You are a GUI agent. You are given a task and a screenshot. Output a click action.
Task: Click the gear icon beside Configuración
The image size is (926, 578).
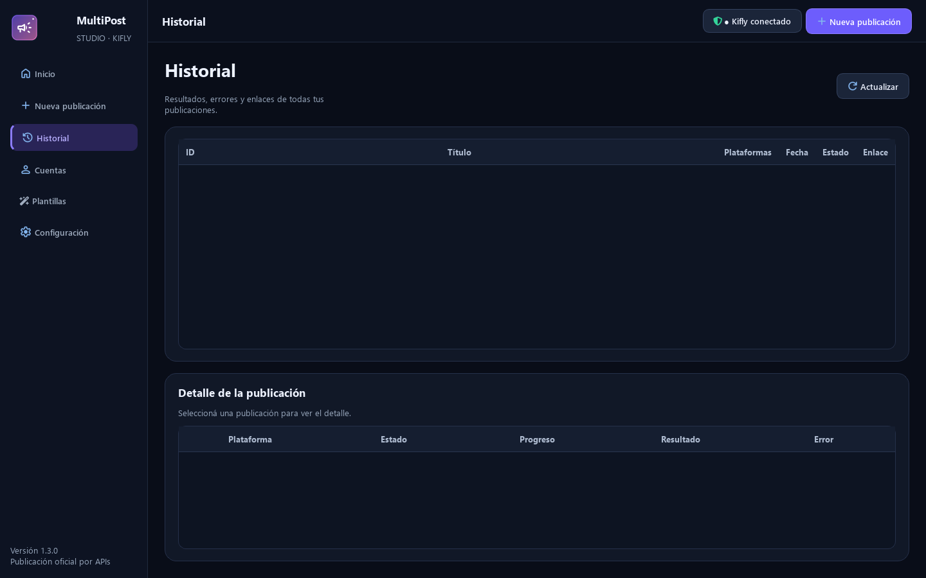click(26, 232)
